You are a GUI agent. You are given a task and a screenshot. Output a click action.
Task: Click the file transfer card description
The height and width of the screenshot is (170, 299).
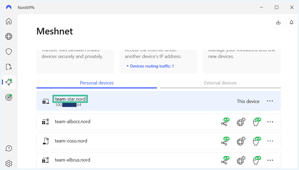click(72, 54)
